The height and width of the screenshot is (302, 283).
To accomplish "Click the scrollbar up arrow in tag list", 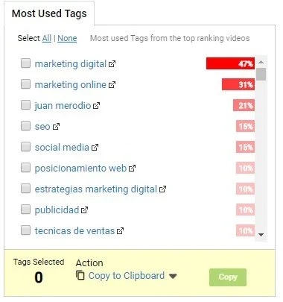I will pos(261,62).
